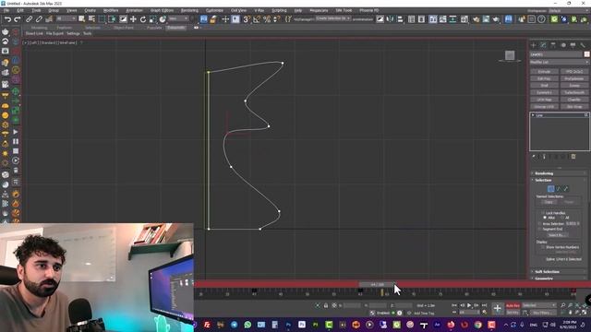Open the Tools menu
Viewport: 591px width, 332px height.
36,10
